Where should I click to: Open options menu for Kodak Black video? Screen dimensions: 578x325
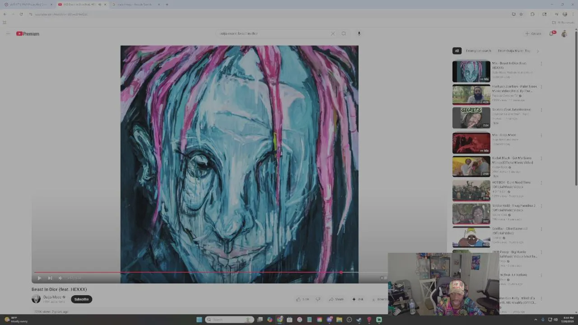(x=541, y=158)
